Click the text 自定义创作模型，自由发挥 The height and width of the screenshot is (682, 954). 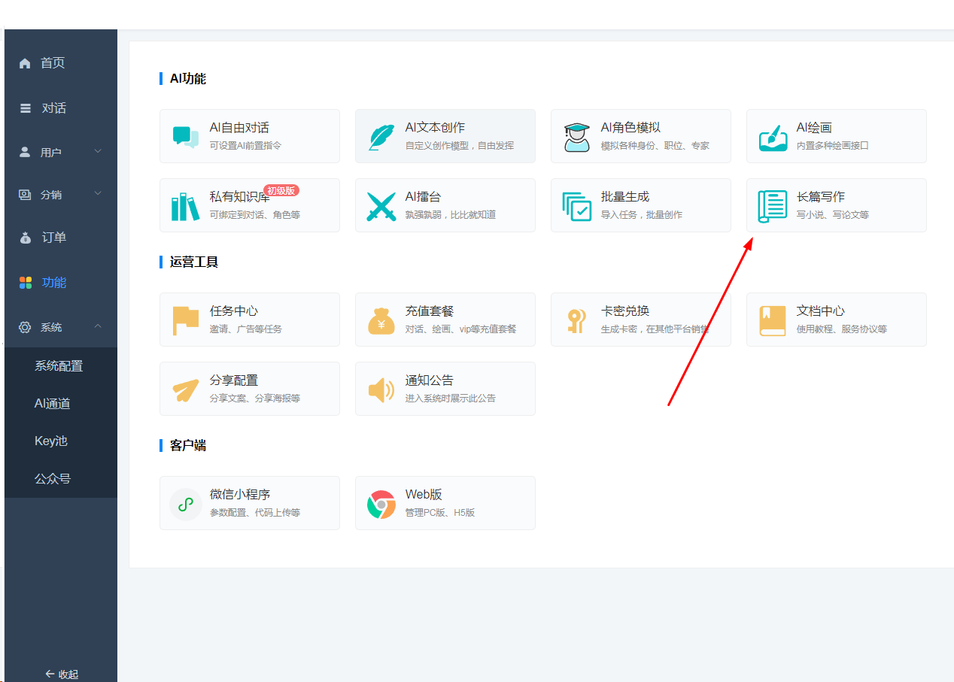[x=460, y=146]
